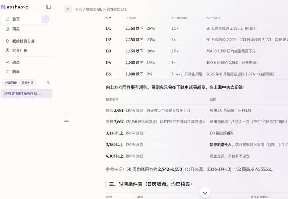Click '3–4×，只动备用层' cell
This screenshot has height=199, width=288.
(187, 74)
